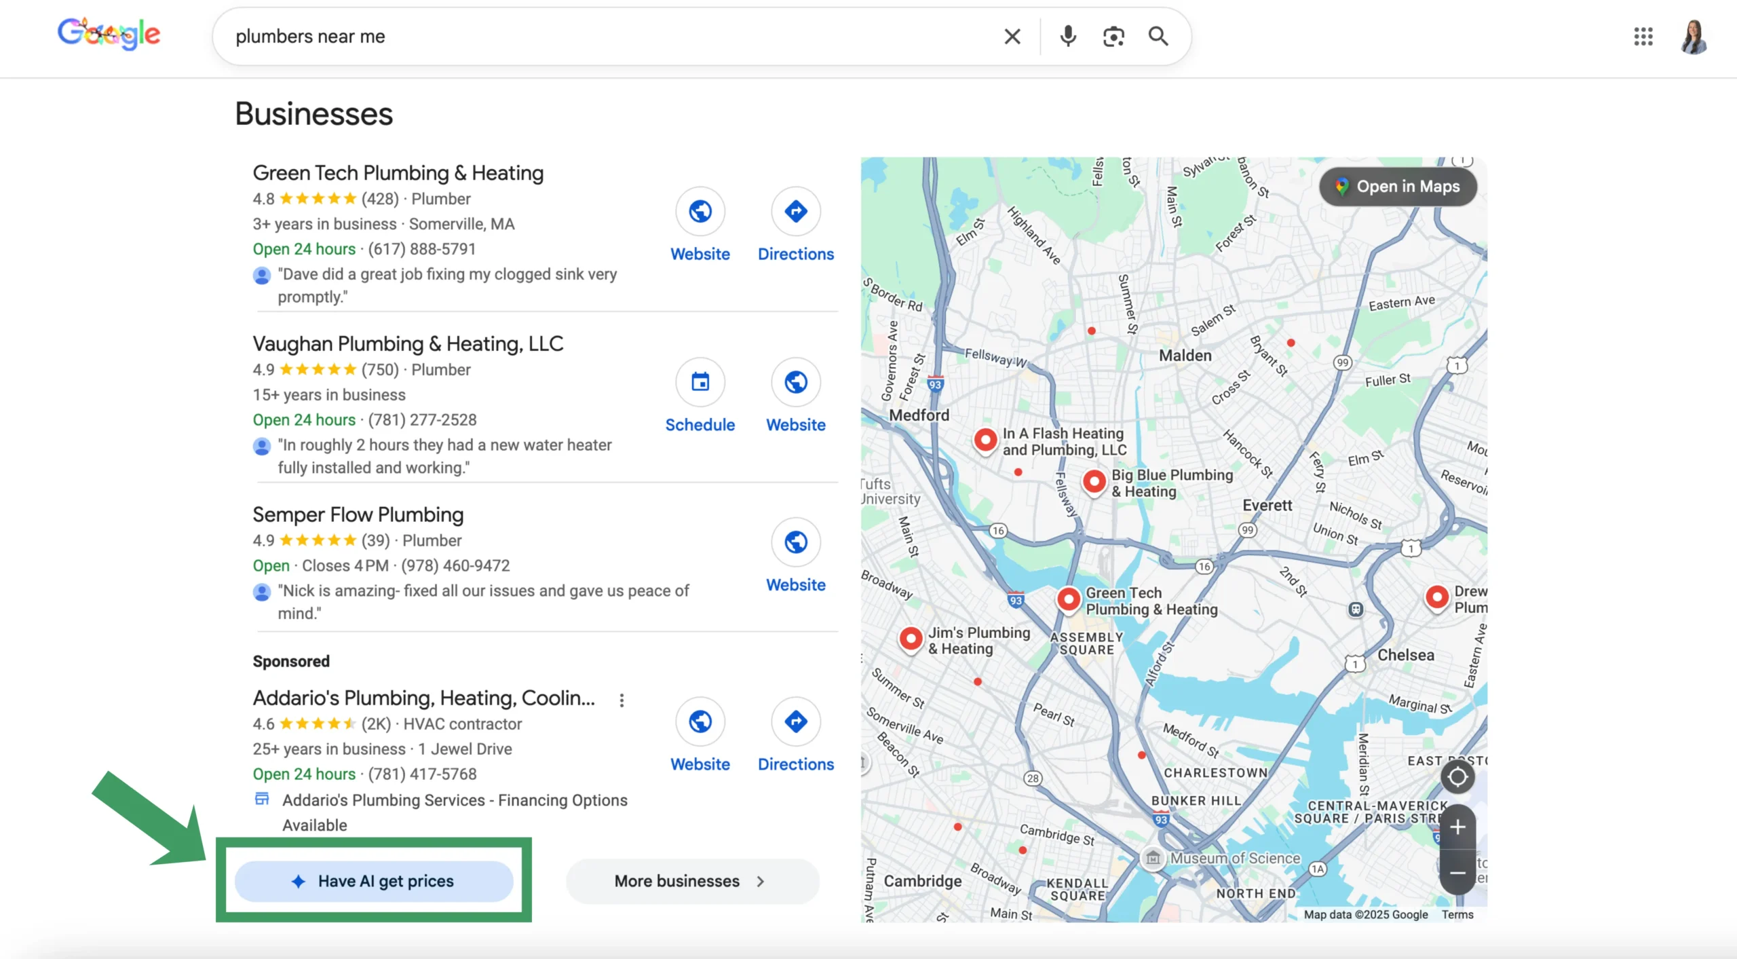Click the my-location target icon on the map
Viewport: 1737px width, 959px height.
pyautogui.click(x=1457, y=776)
